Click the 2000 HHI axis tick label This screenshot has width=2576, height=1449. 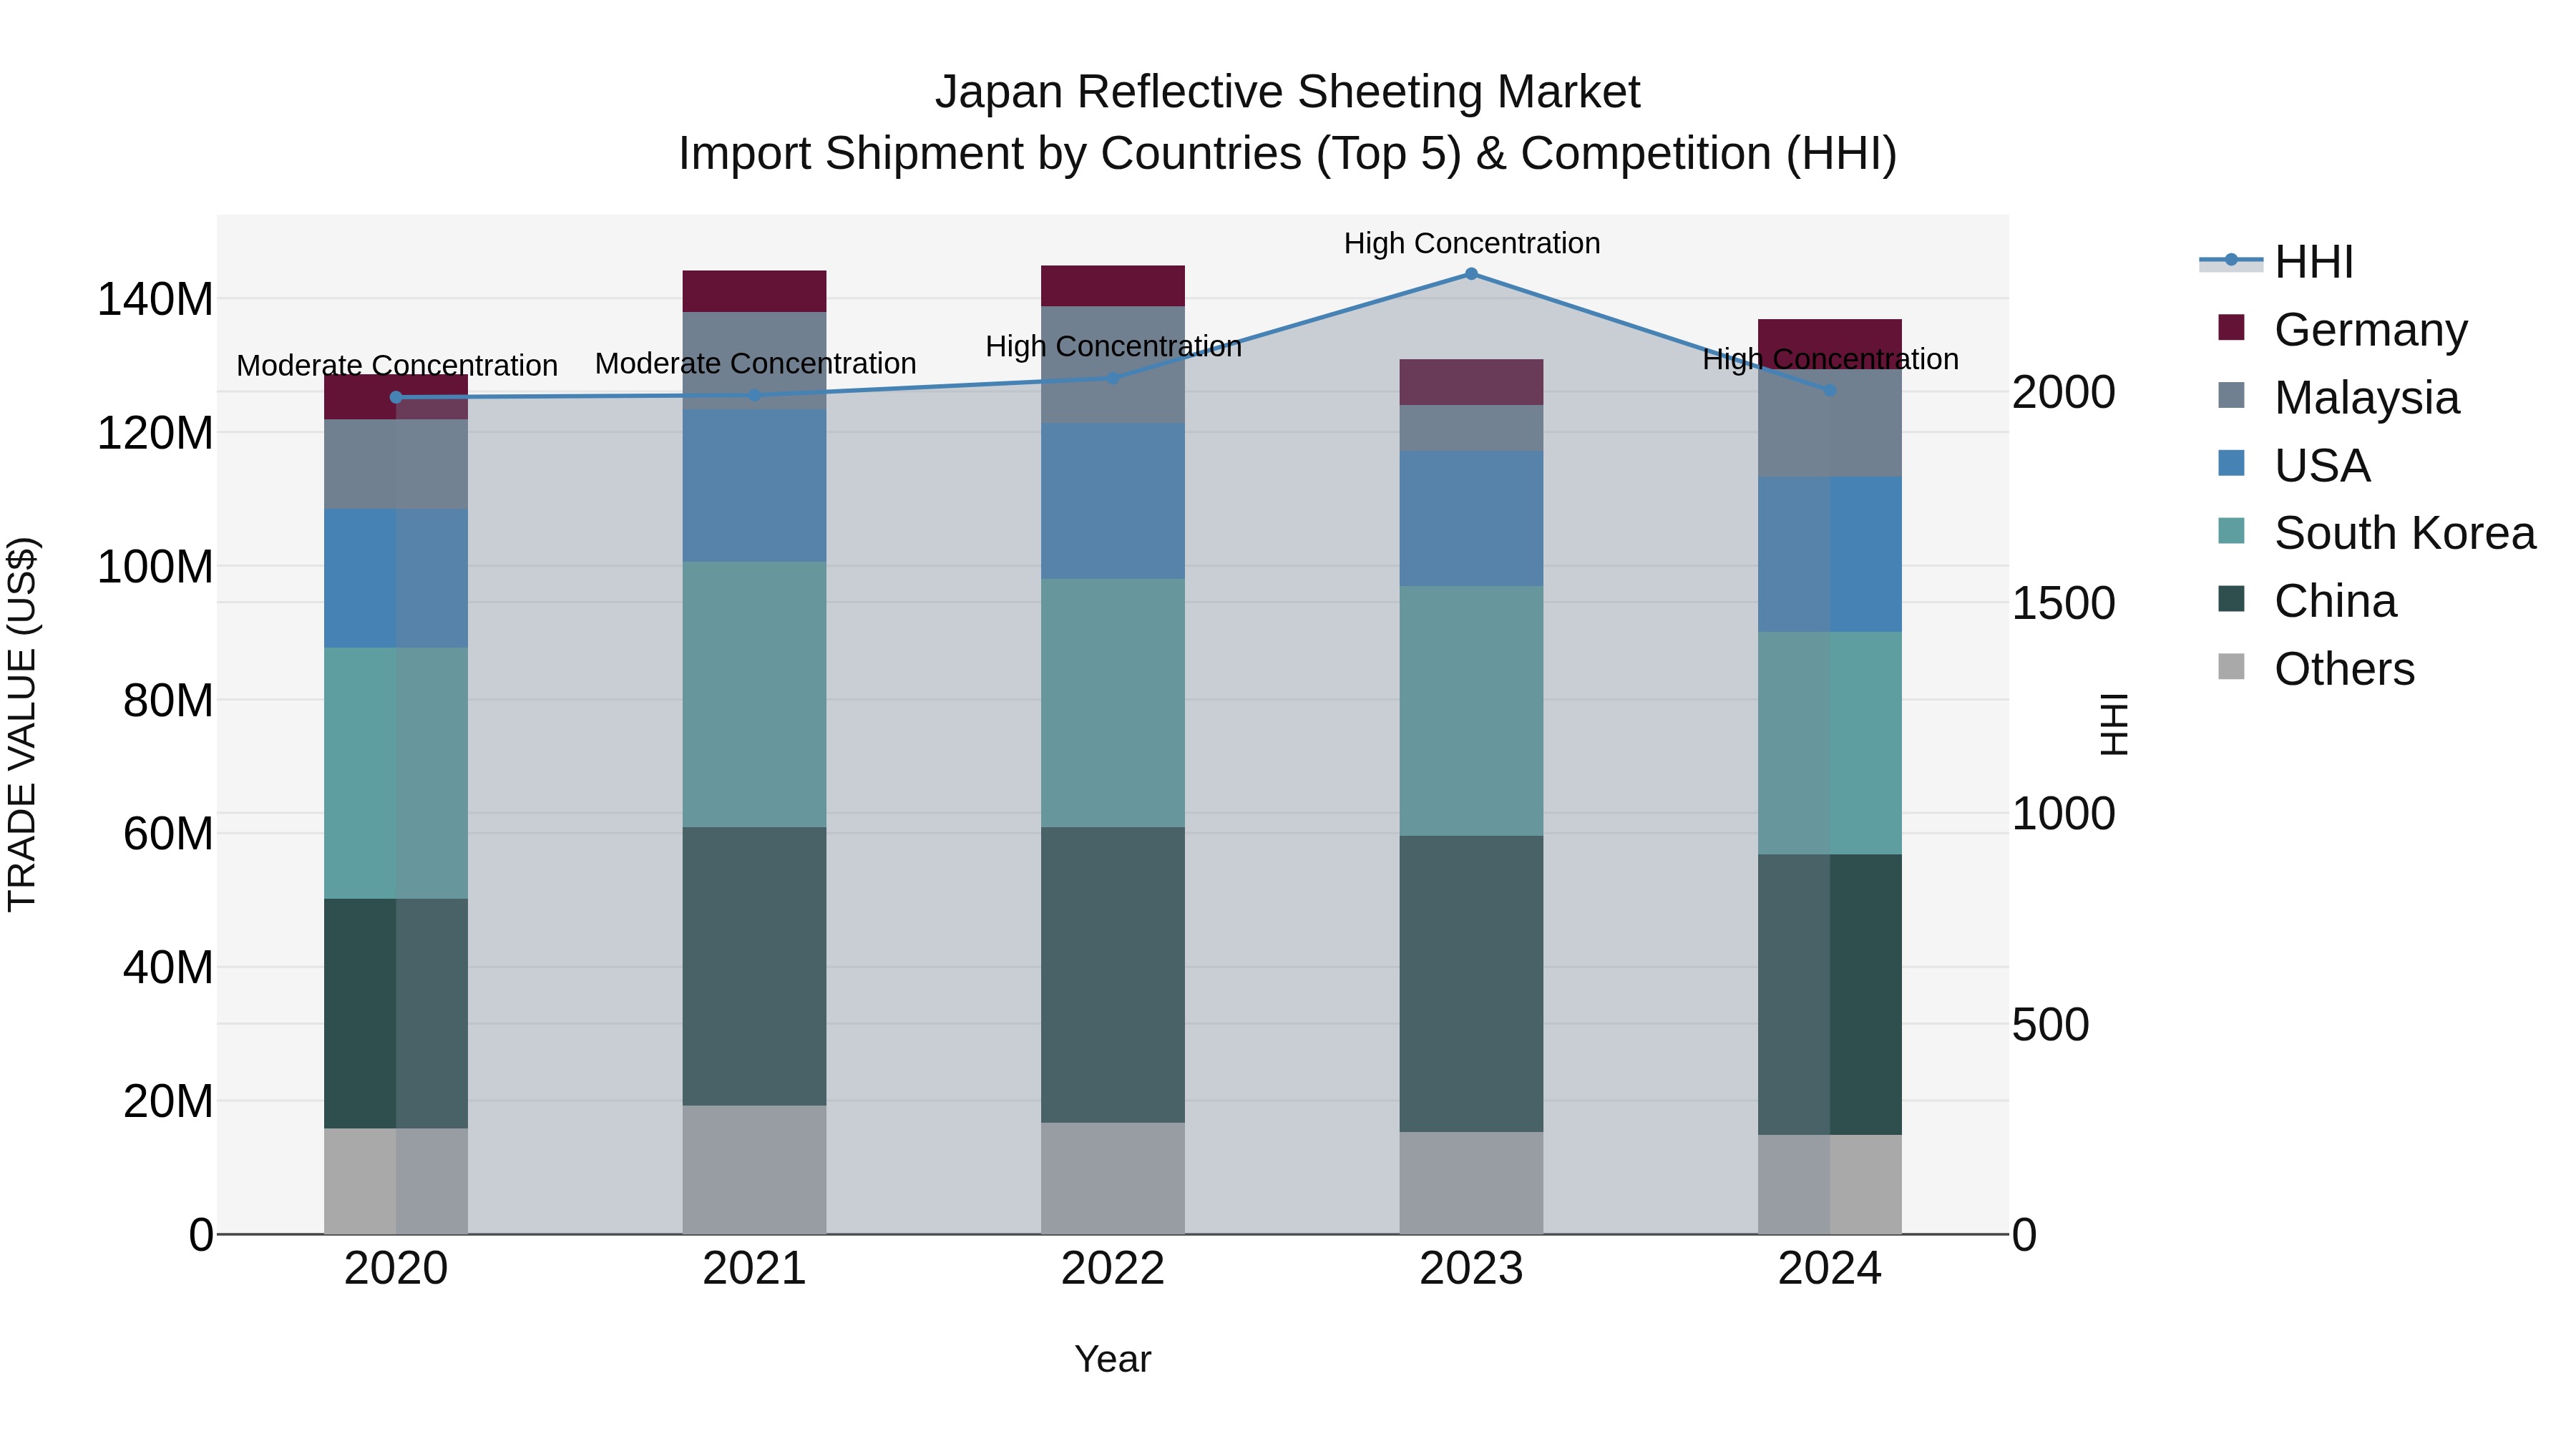pyautogui.click(x=2064, y=392)
